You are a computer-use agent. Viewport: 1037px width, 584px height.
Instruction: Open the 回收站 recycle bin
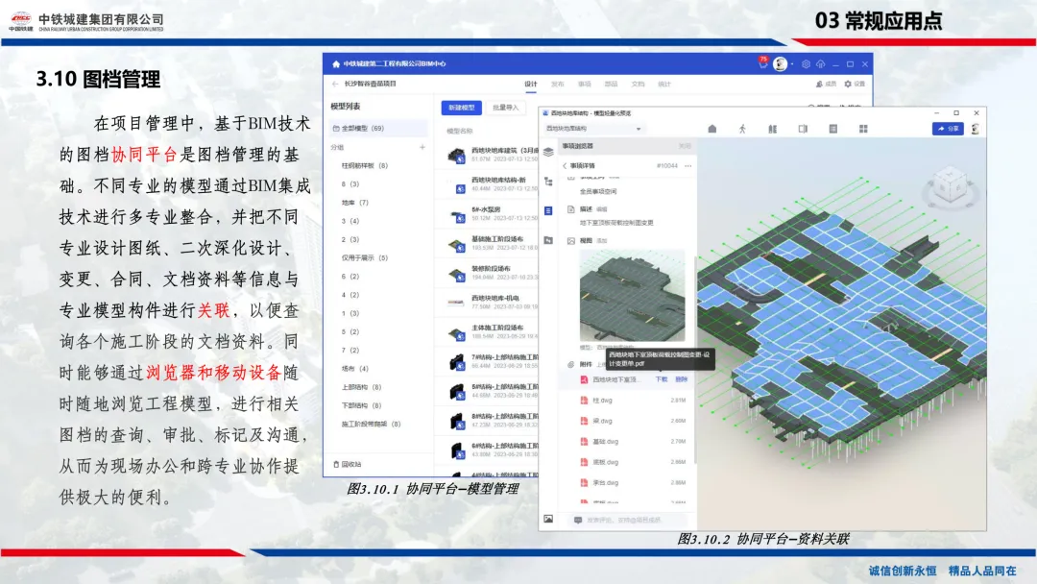348,464
